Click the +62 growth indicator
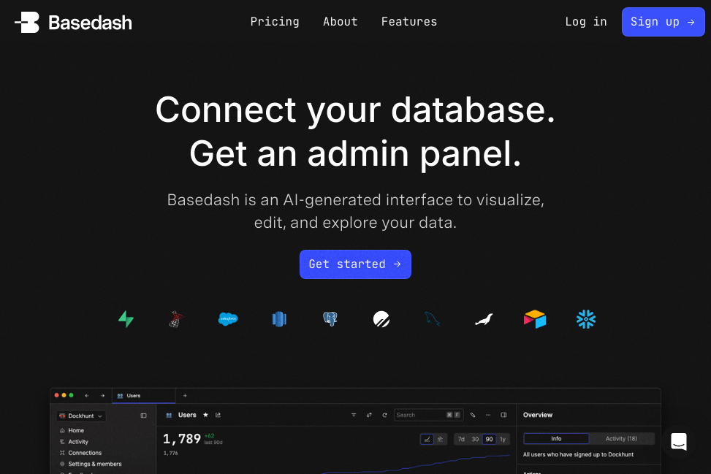 tap(210, 436)
